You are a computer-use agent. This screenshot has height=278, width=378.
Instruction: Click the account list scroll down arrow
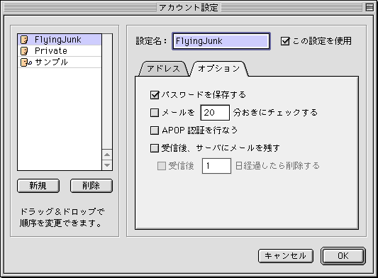[107, 165]
